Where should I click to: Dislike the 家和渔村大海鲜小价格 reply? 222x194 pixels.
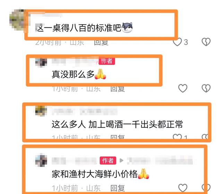[206, 188]
